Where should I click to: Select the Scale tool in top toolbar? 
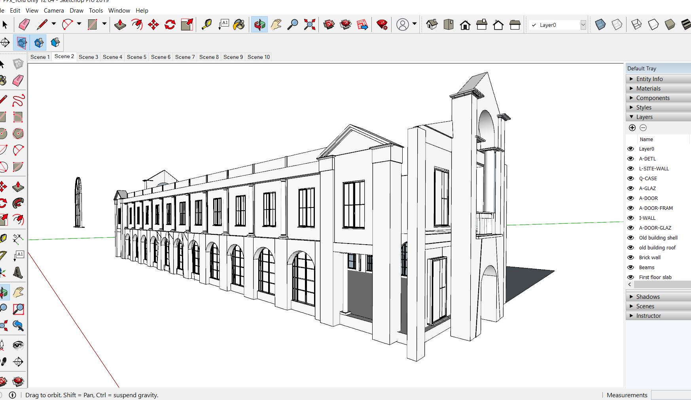pyautogui.click(x=187, y=25)
